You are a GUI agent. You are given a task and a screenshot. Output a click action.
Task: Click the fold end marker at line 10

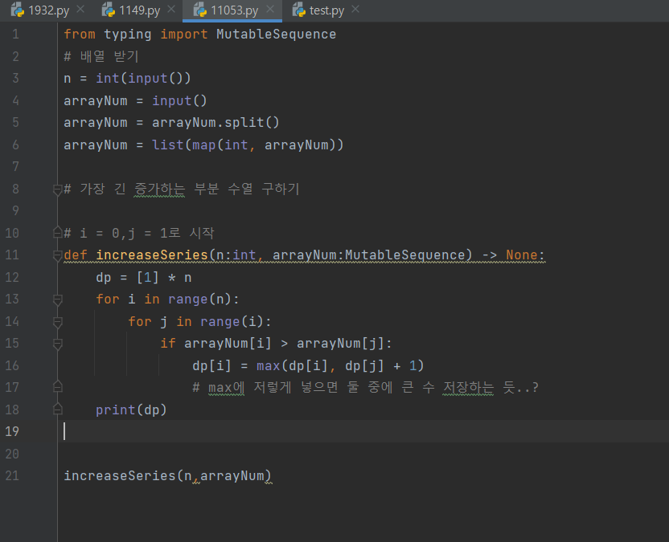click(x=58, y=233)
